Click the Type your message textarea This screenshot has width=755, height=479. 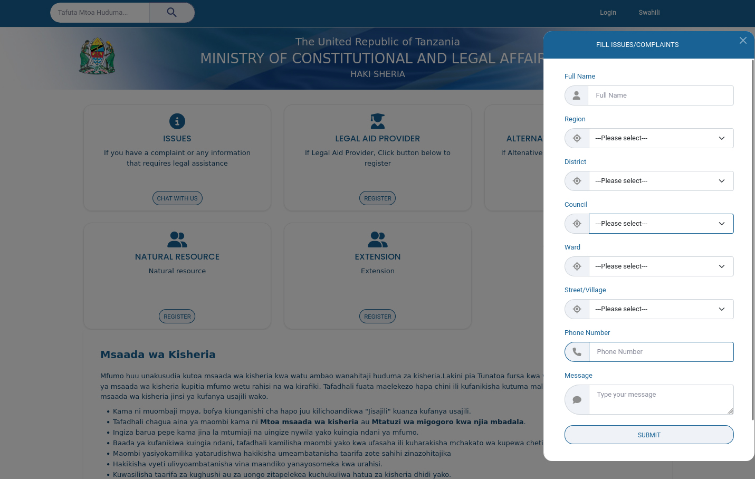[661, 399]
